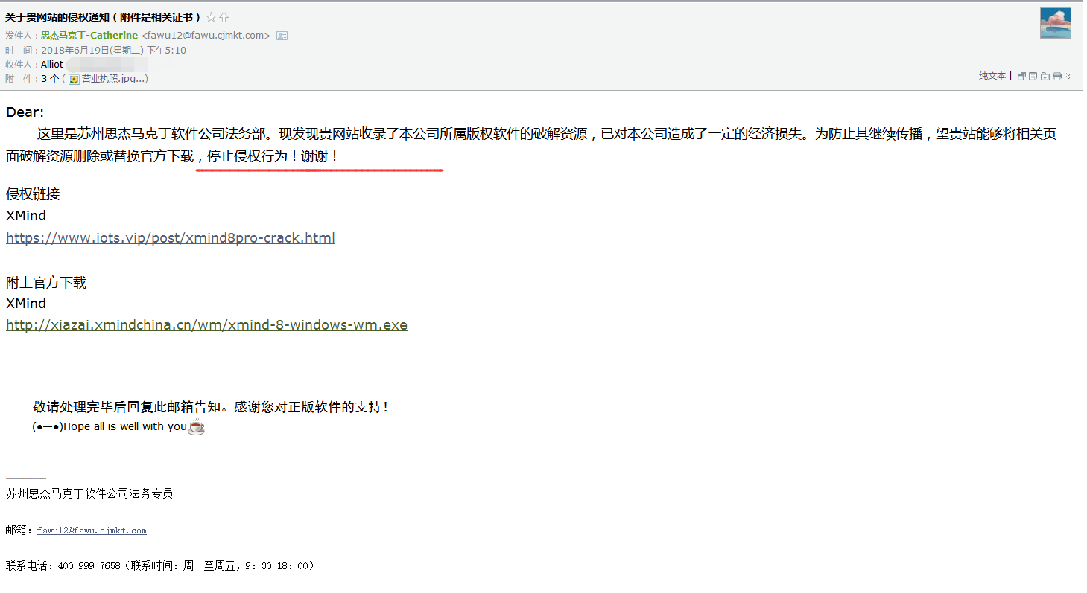Click the save-to-folder download icon

1045,77
